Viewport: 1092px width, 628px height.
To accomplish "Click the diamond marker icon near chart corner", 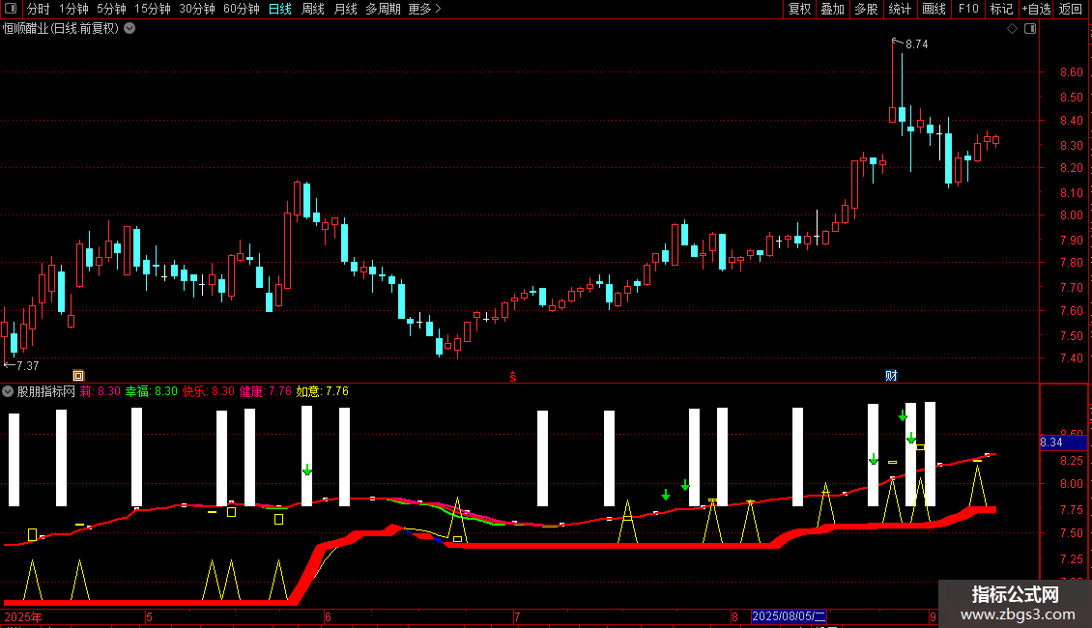I will (x=1013, y=29).
